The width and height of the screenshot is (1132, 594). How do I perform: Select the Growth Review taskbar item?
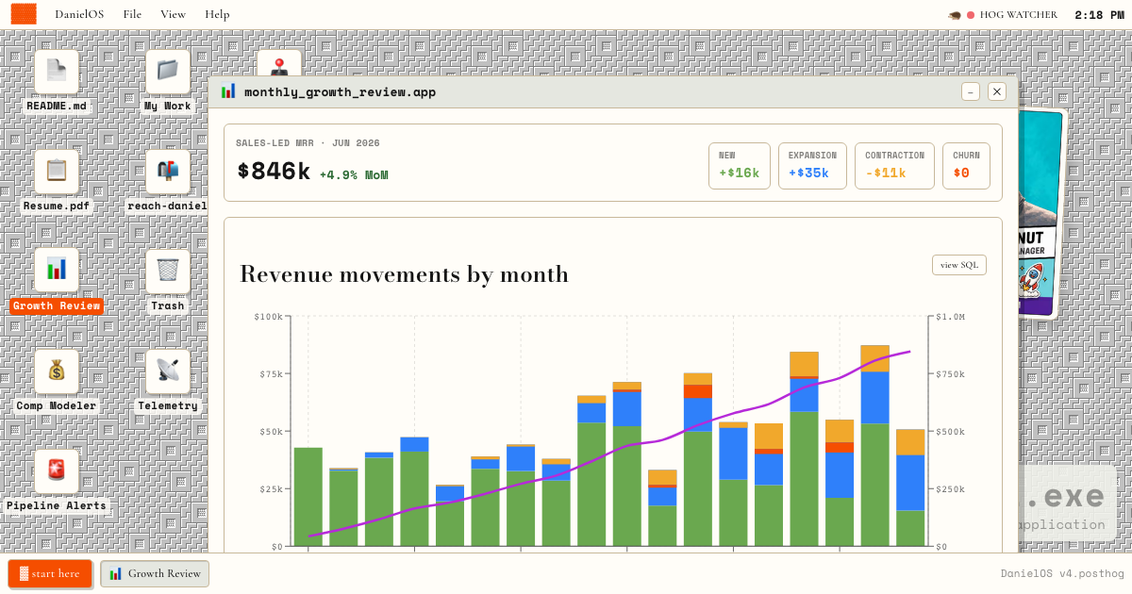pyautogui.click(x=155, y=573)
